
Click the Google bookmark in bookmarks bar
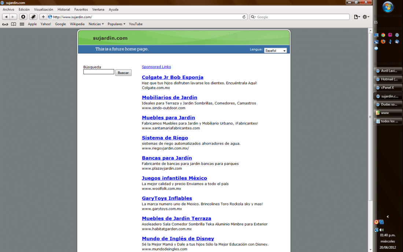tap(60, 24)
